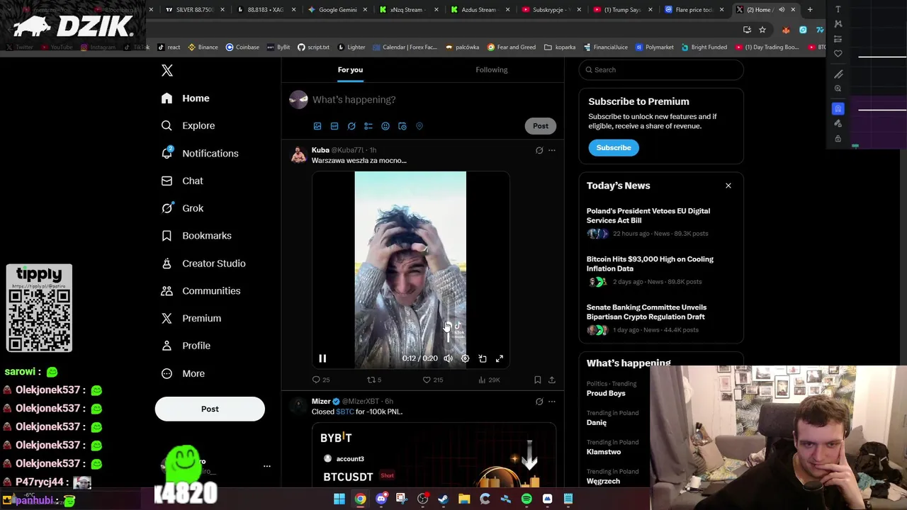Open Spotify from the taskbar

point(526,499)
